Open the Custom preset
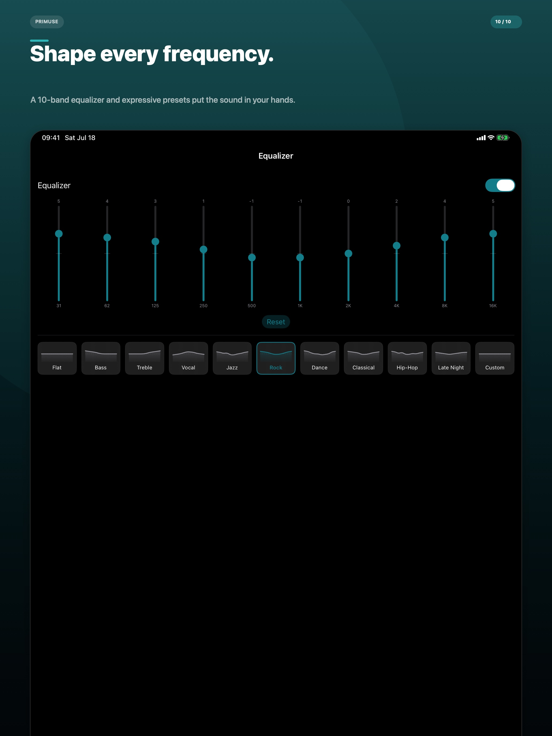Viewport: 552px width, 736px height. tap(495, 358)
